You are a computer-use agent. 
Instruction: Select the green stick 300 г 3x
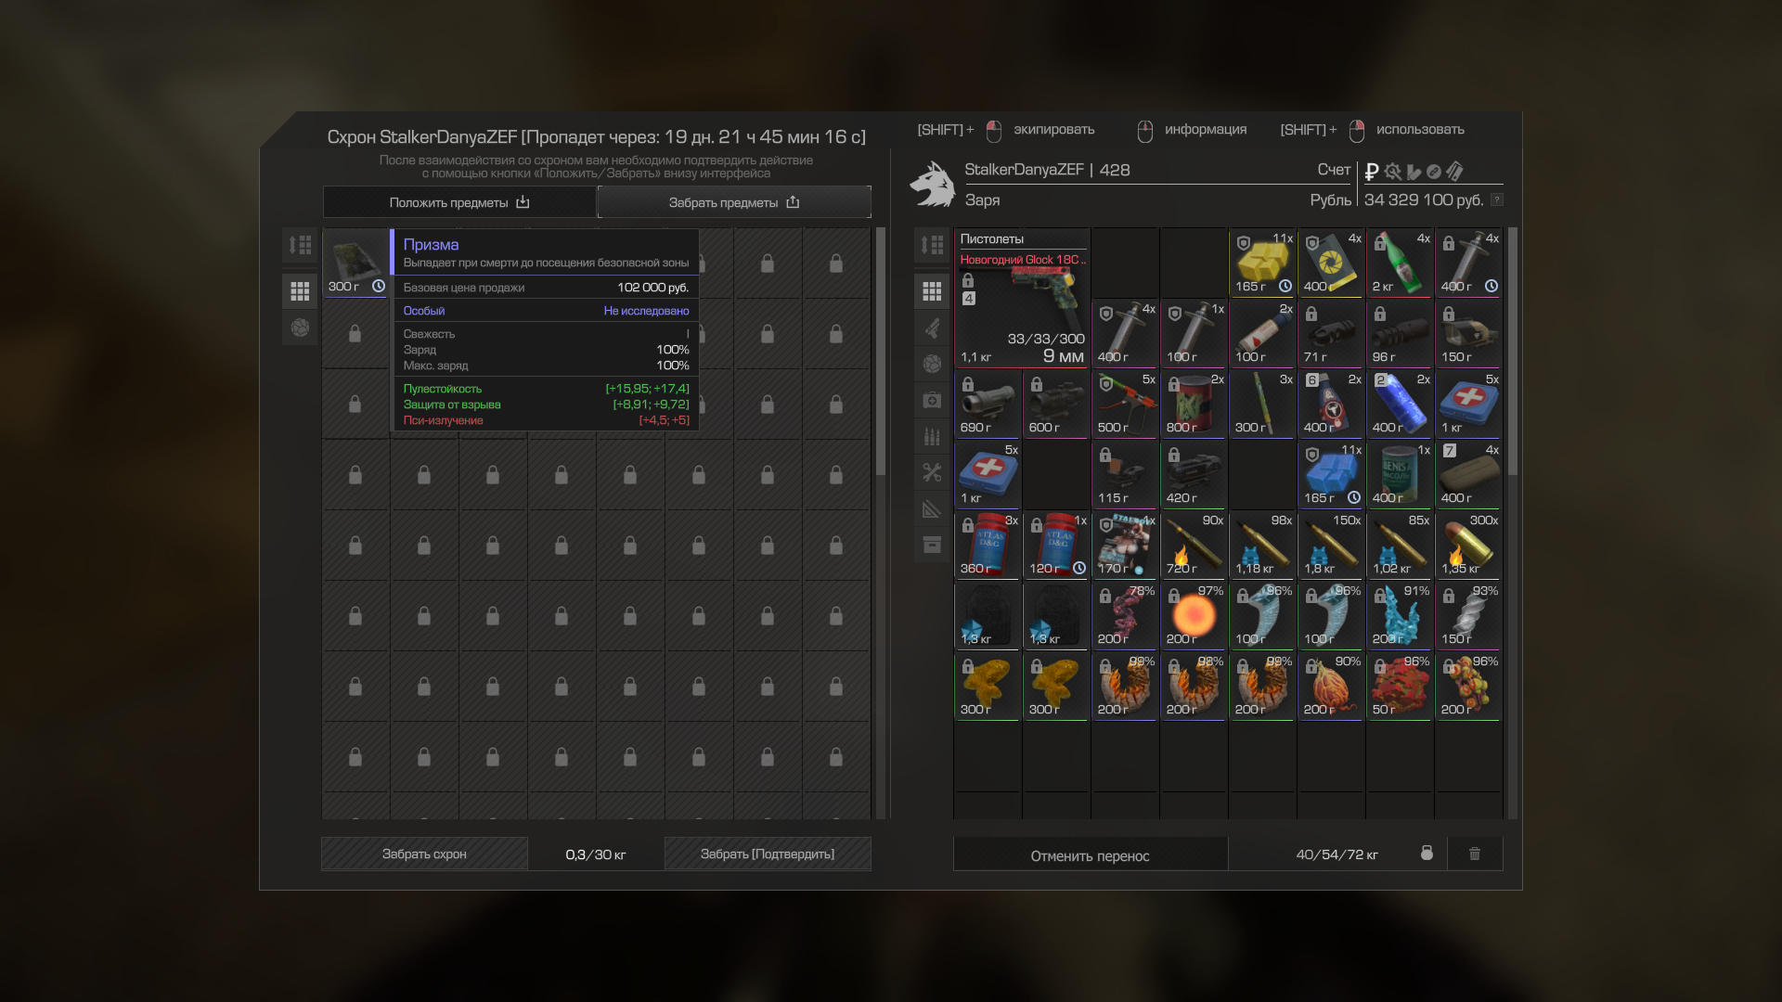[x=1262, y=404]
